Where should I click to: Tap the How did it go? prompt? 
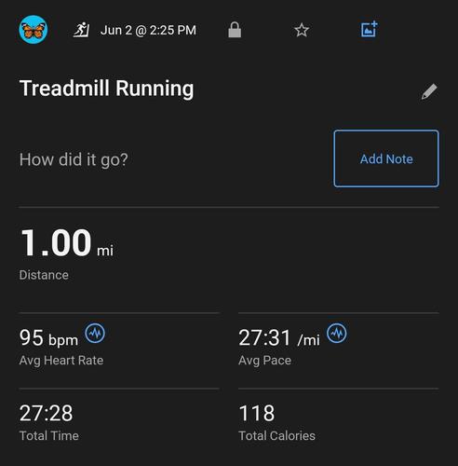[x=74, y=159]
